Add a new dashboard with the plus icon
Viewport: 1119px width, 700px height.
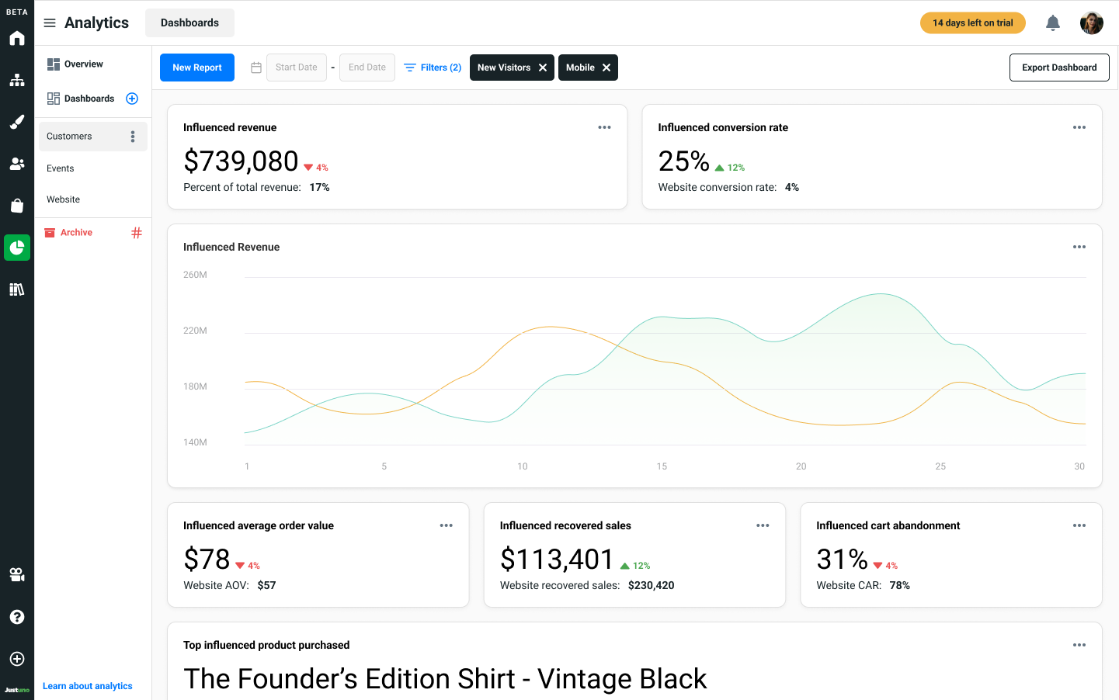132,99
